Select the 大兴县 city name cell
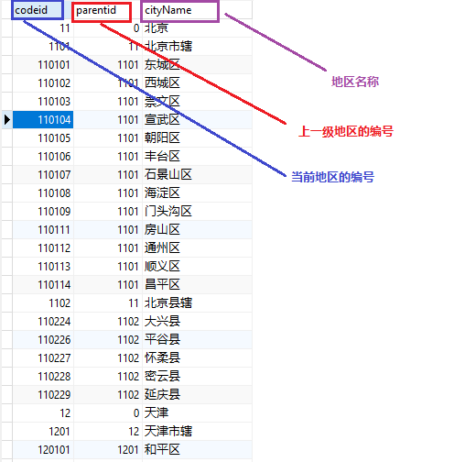454x462 pixels. click(197, 321)
